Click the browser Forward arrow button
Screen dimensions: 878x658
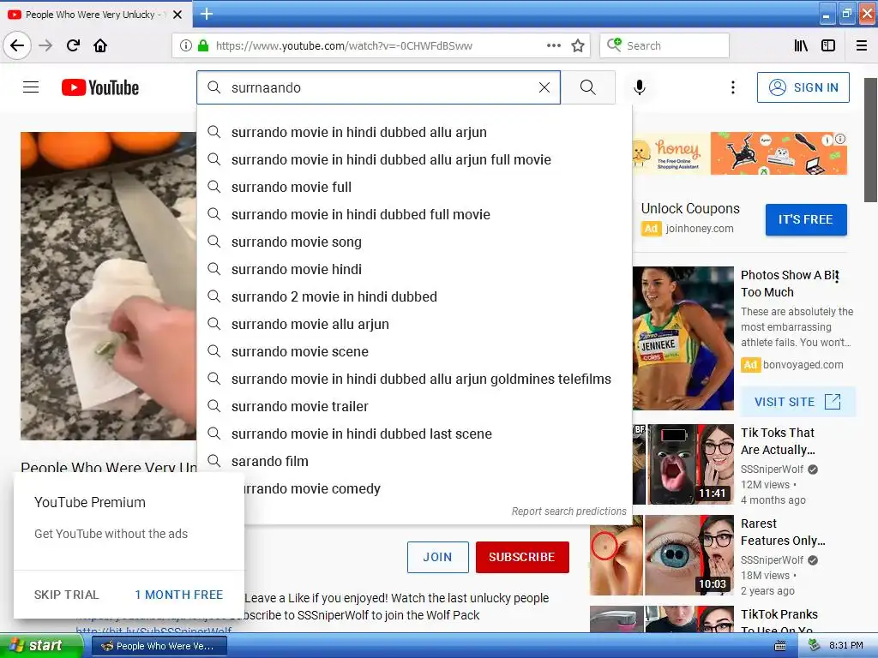45,45
